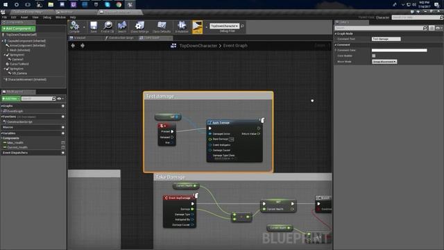Open the Comment Color swatch picker

400,50
